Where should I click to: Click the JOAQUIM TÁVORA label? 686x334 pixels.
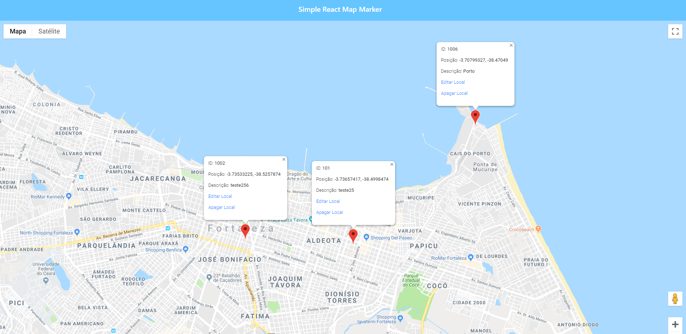point(285,282)
